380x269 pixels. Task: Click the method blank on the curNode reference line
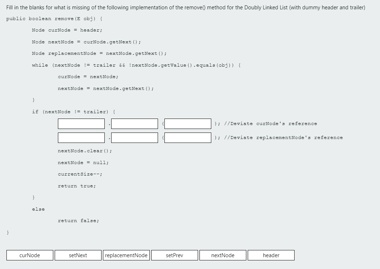coord(134,124)
